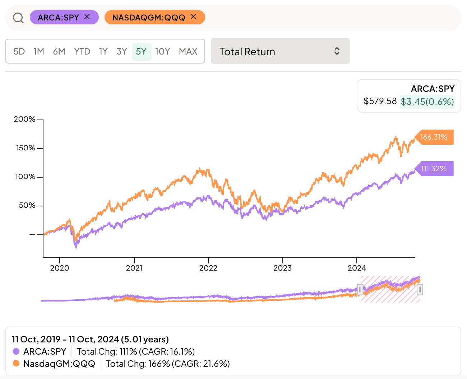467x379 pixels.
Task: Click the NASDAQGM:QQQ orange chip label
Action: 149,18
